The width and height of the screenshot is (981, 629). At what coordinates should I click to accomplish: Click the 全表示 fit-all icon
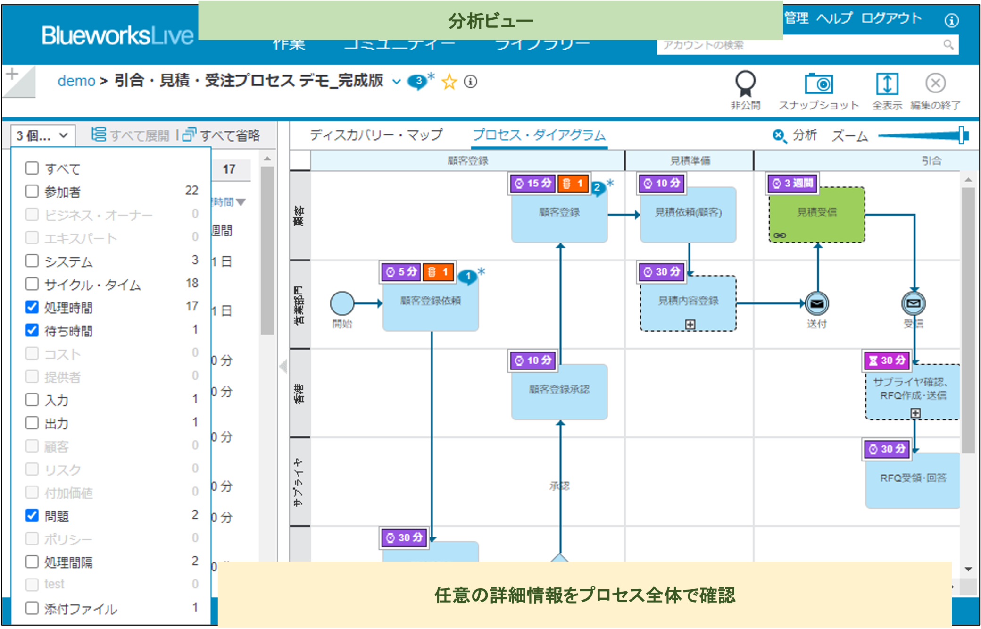coord(887,84)
